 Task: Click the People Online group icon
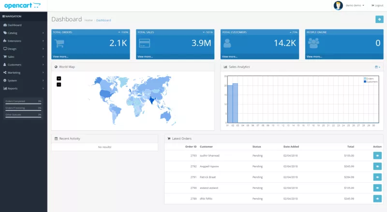[x=313, y=43]
